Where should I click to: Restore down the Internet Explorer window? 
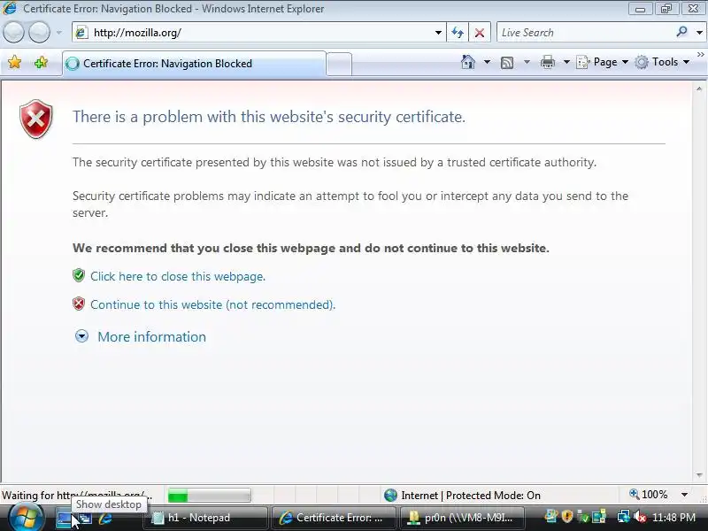[667, 9]
